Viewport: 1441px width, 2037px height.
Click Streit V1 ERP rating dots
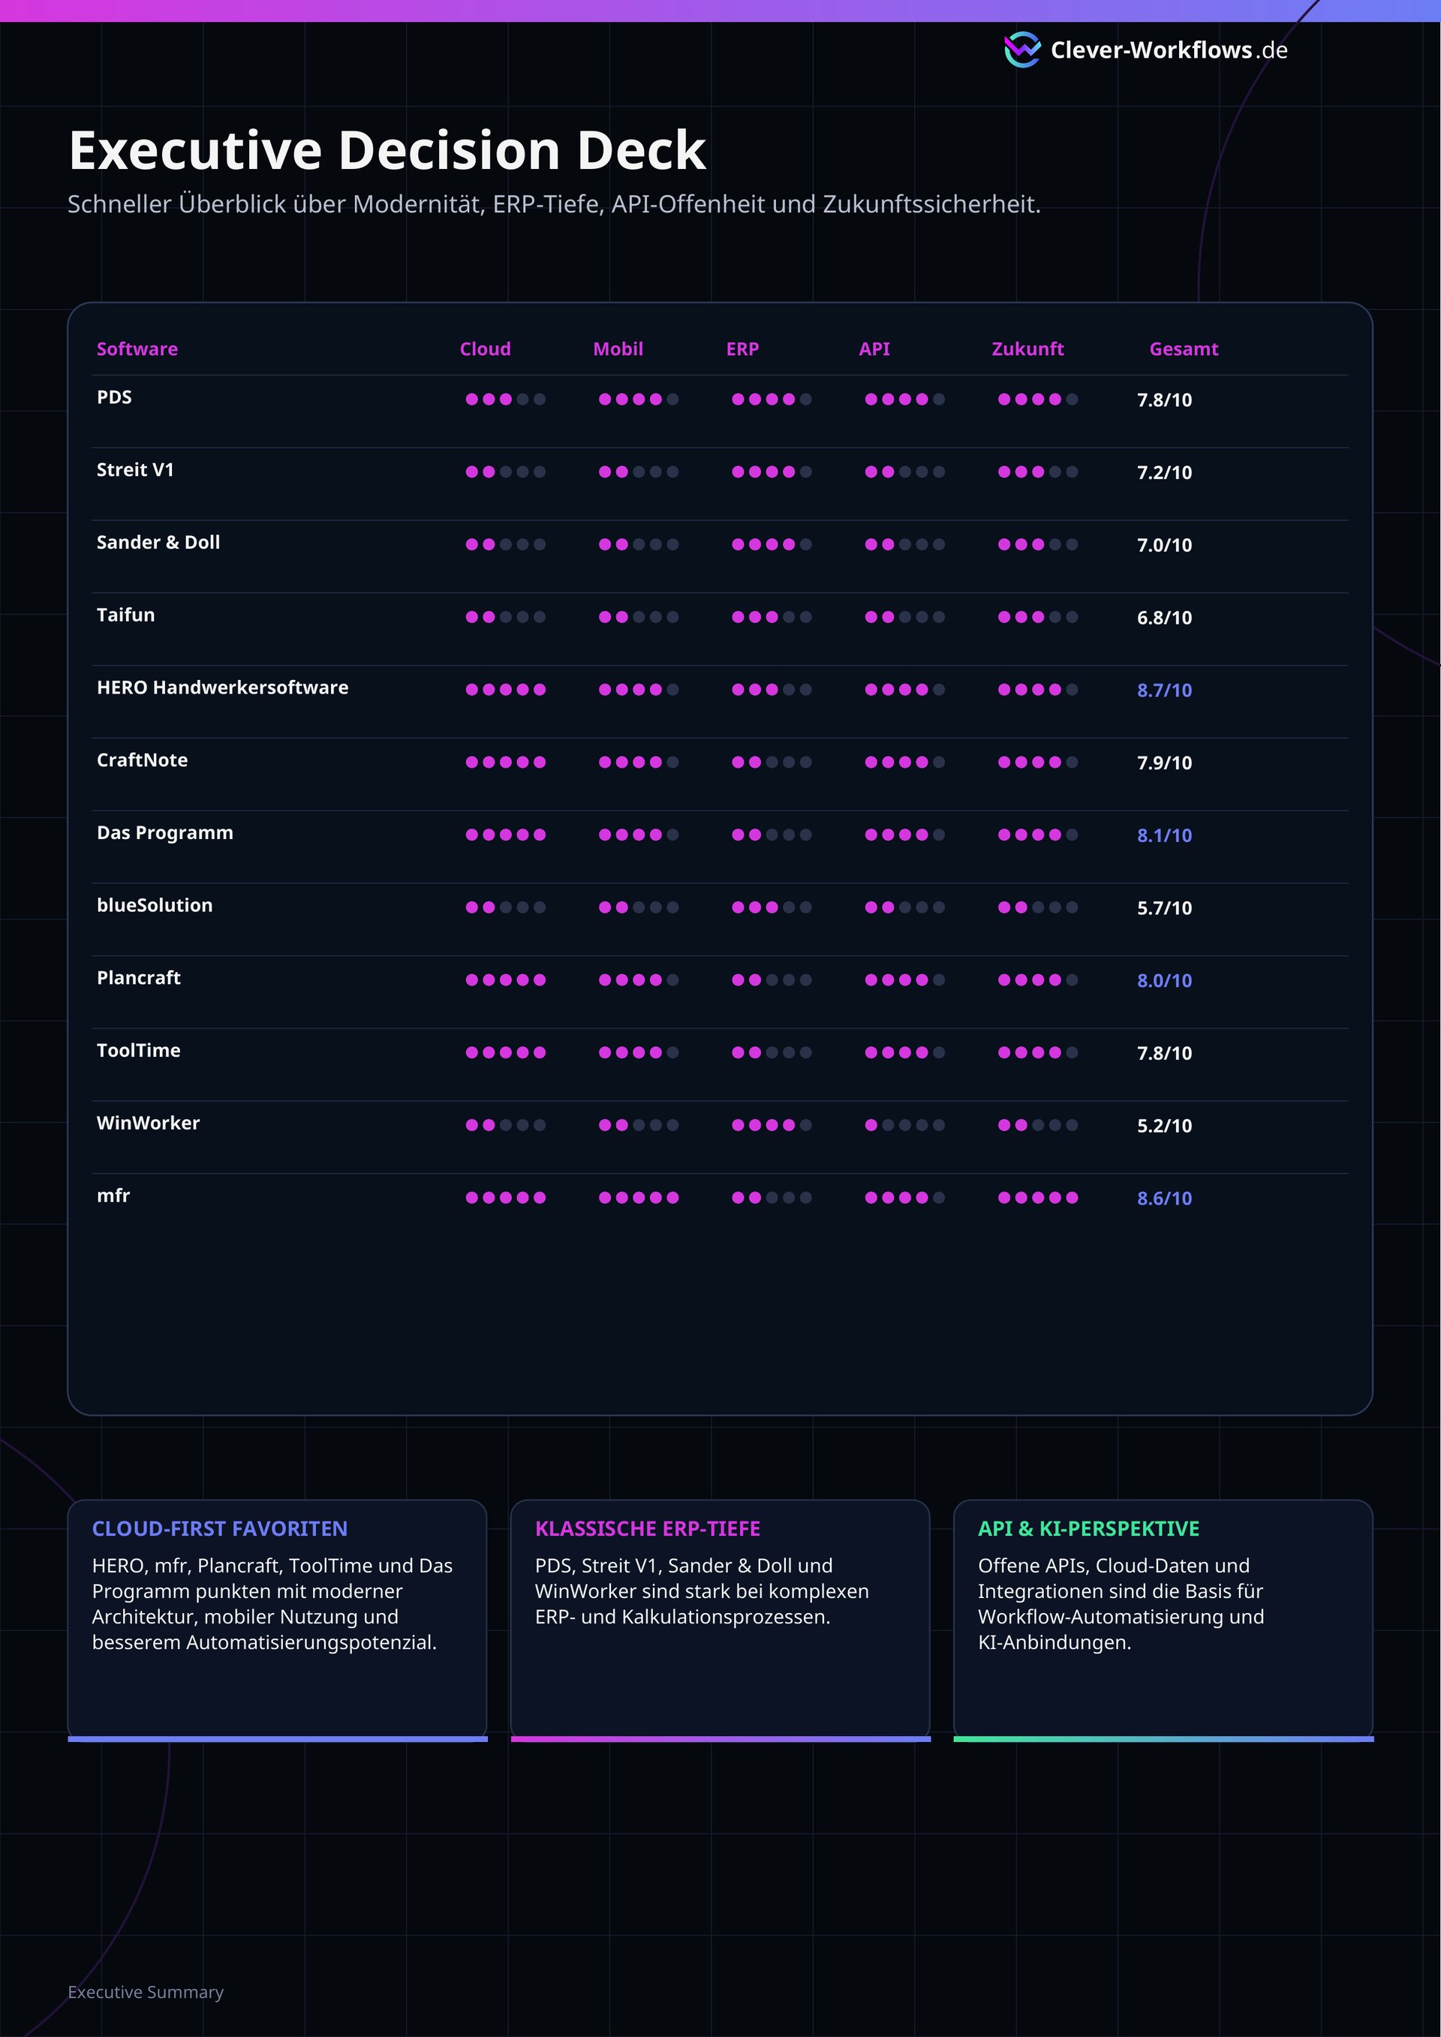pyautogui.click(x=772, y=472)
